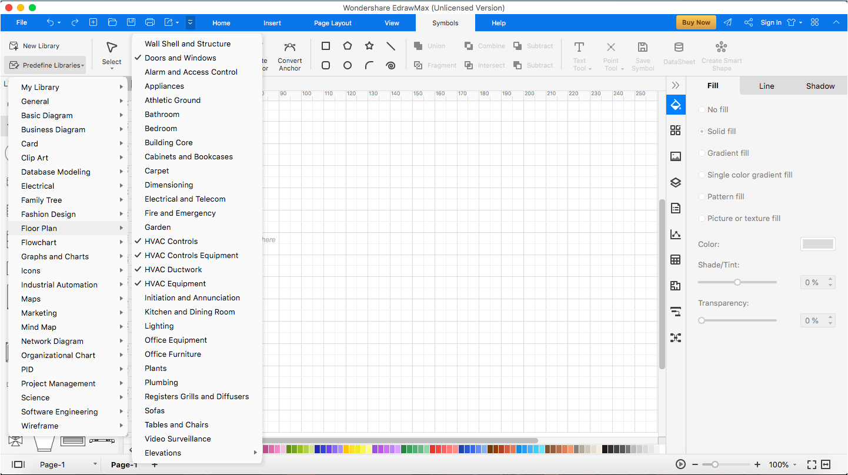The width and height of the screenshot is (848, 475).
Task: Click the New document plus icon
Action: click(x=93, y=22)
